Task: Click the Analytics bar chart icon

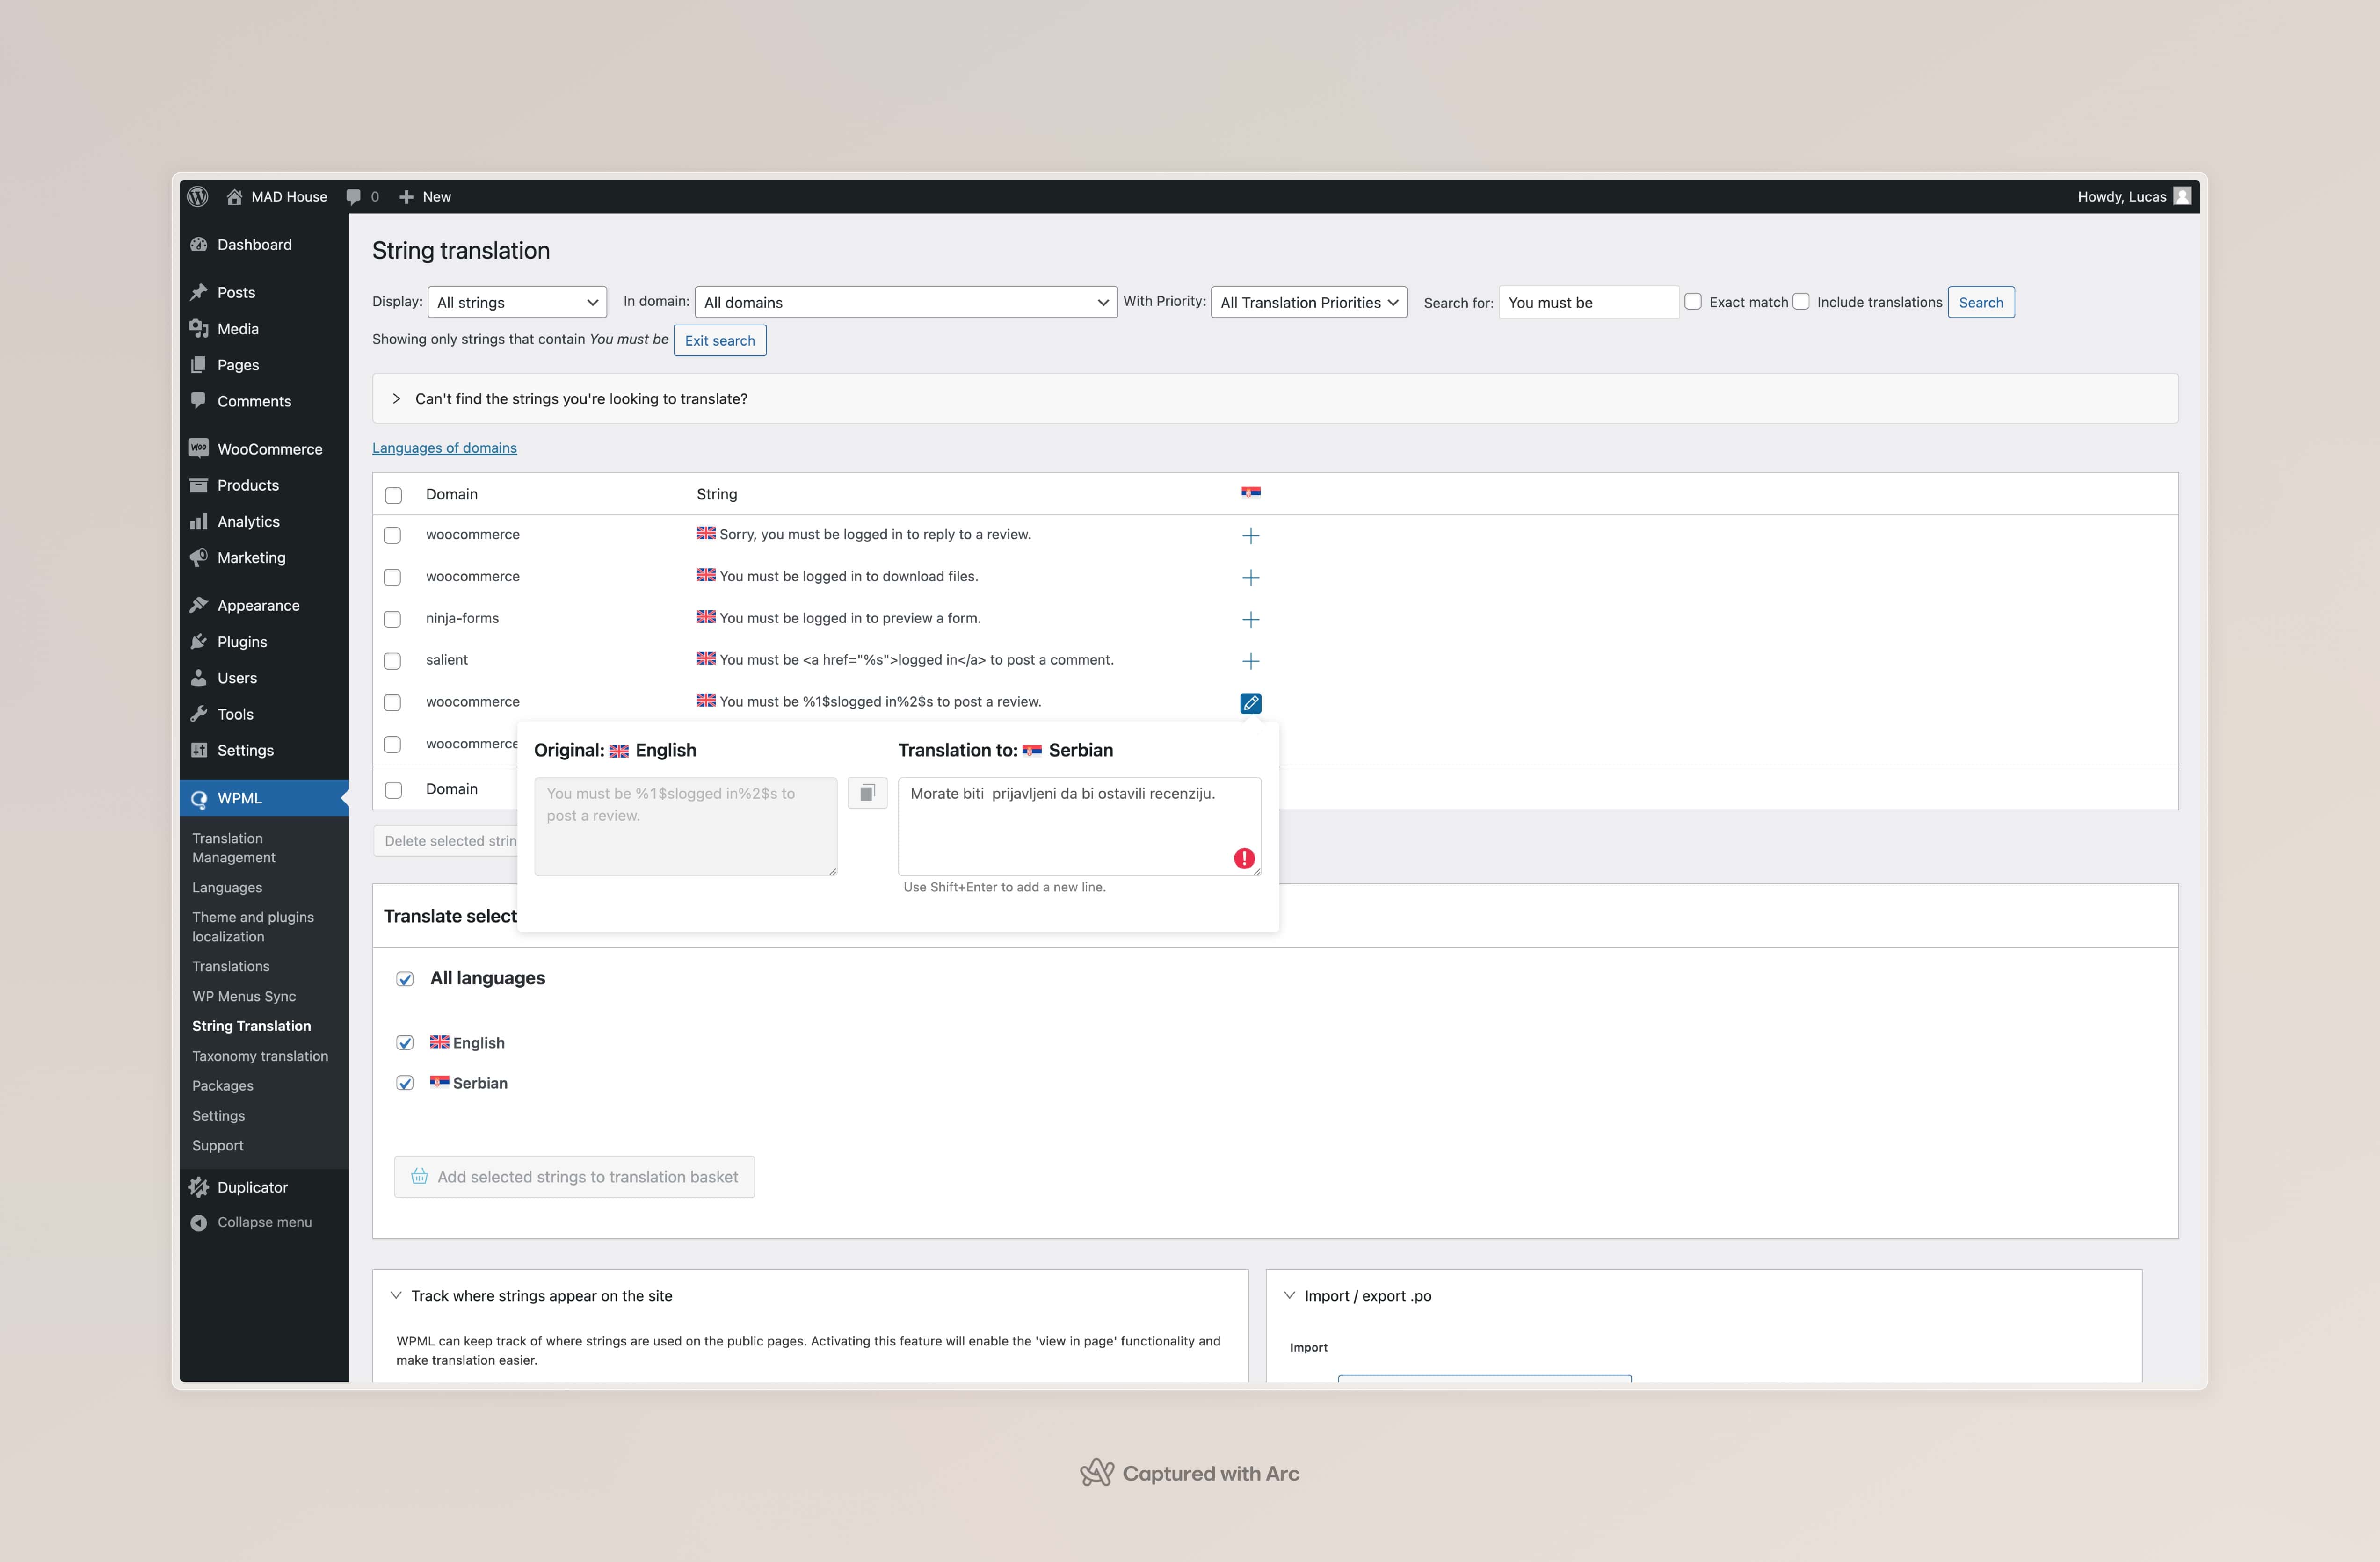Action: point(198,521)
